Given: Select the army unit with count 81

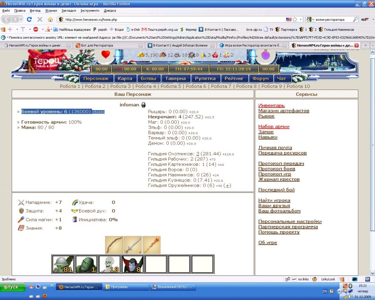Looking at the screenshot, I should click(x=63, y=264).
